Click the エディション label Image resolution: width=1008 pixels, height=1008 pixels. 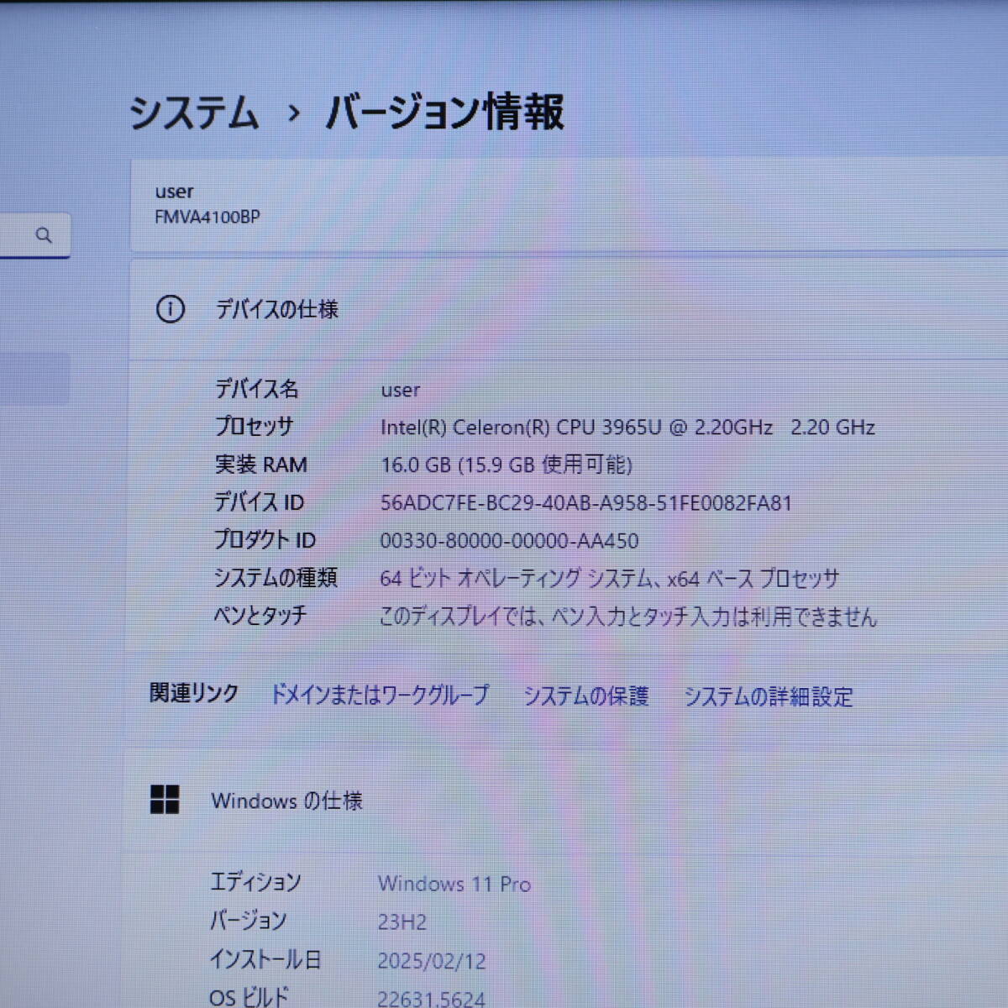255,882
